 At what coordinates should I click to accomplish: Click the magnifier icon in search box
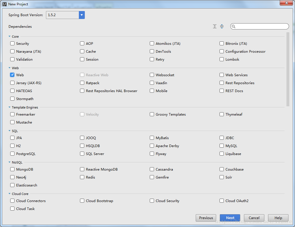tap(233, 26)
